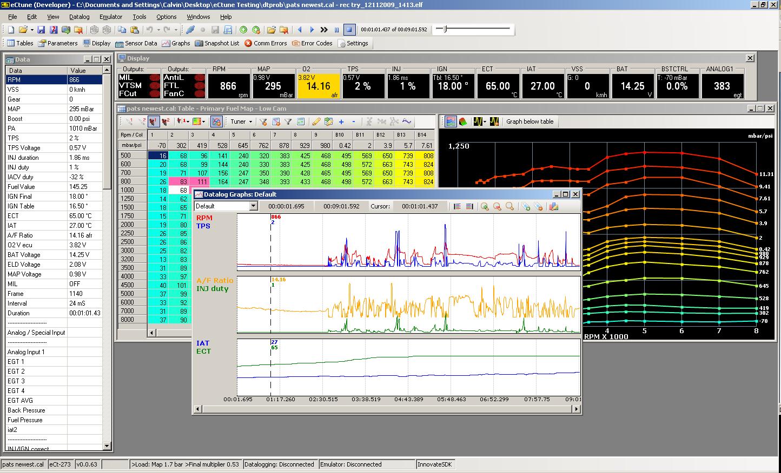Click the Error Codes button

pyautogui.click(x=312, y=43)
